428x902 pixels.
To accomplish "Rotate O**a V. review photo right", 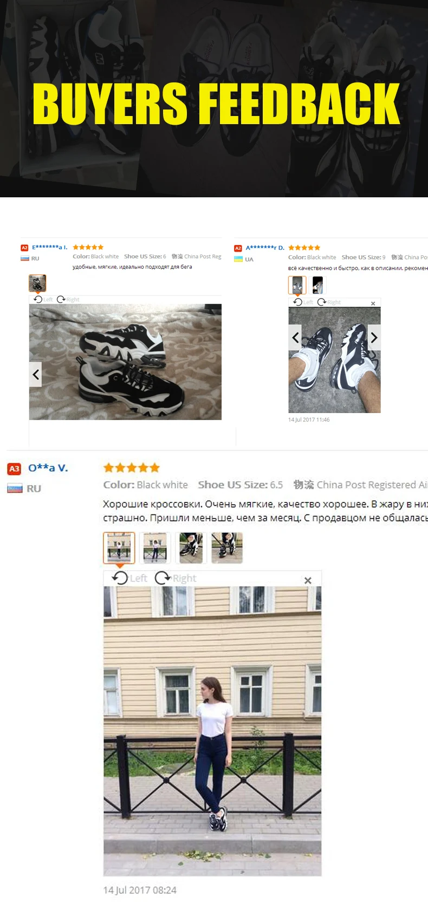I will point(176,578).
